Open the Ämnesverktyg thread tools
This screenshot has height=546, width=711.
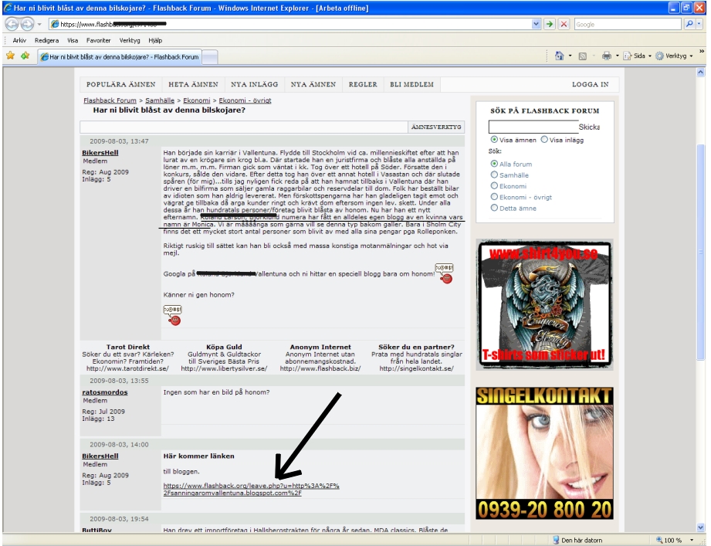click(436, 127)
